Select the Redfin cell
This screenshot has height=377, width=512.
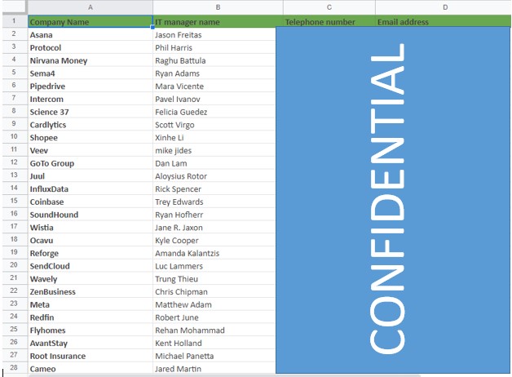[90, 317]
